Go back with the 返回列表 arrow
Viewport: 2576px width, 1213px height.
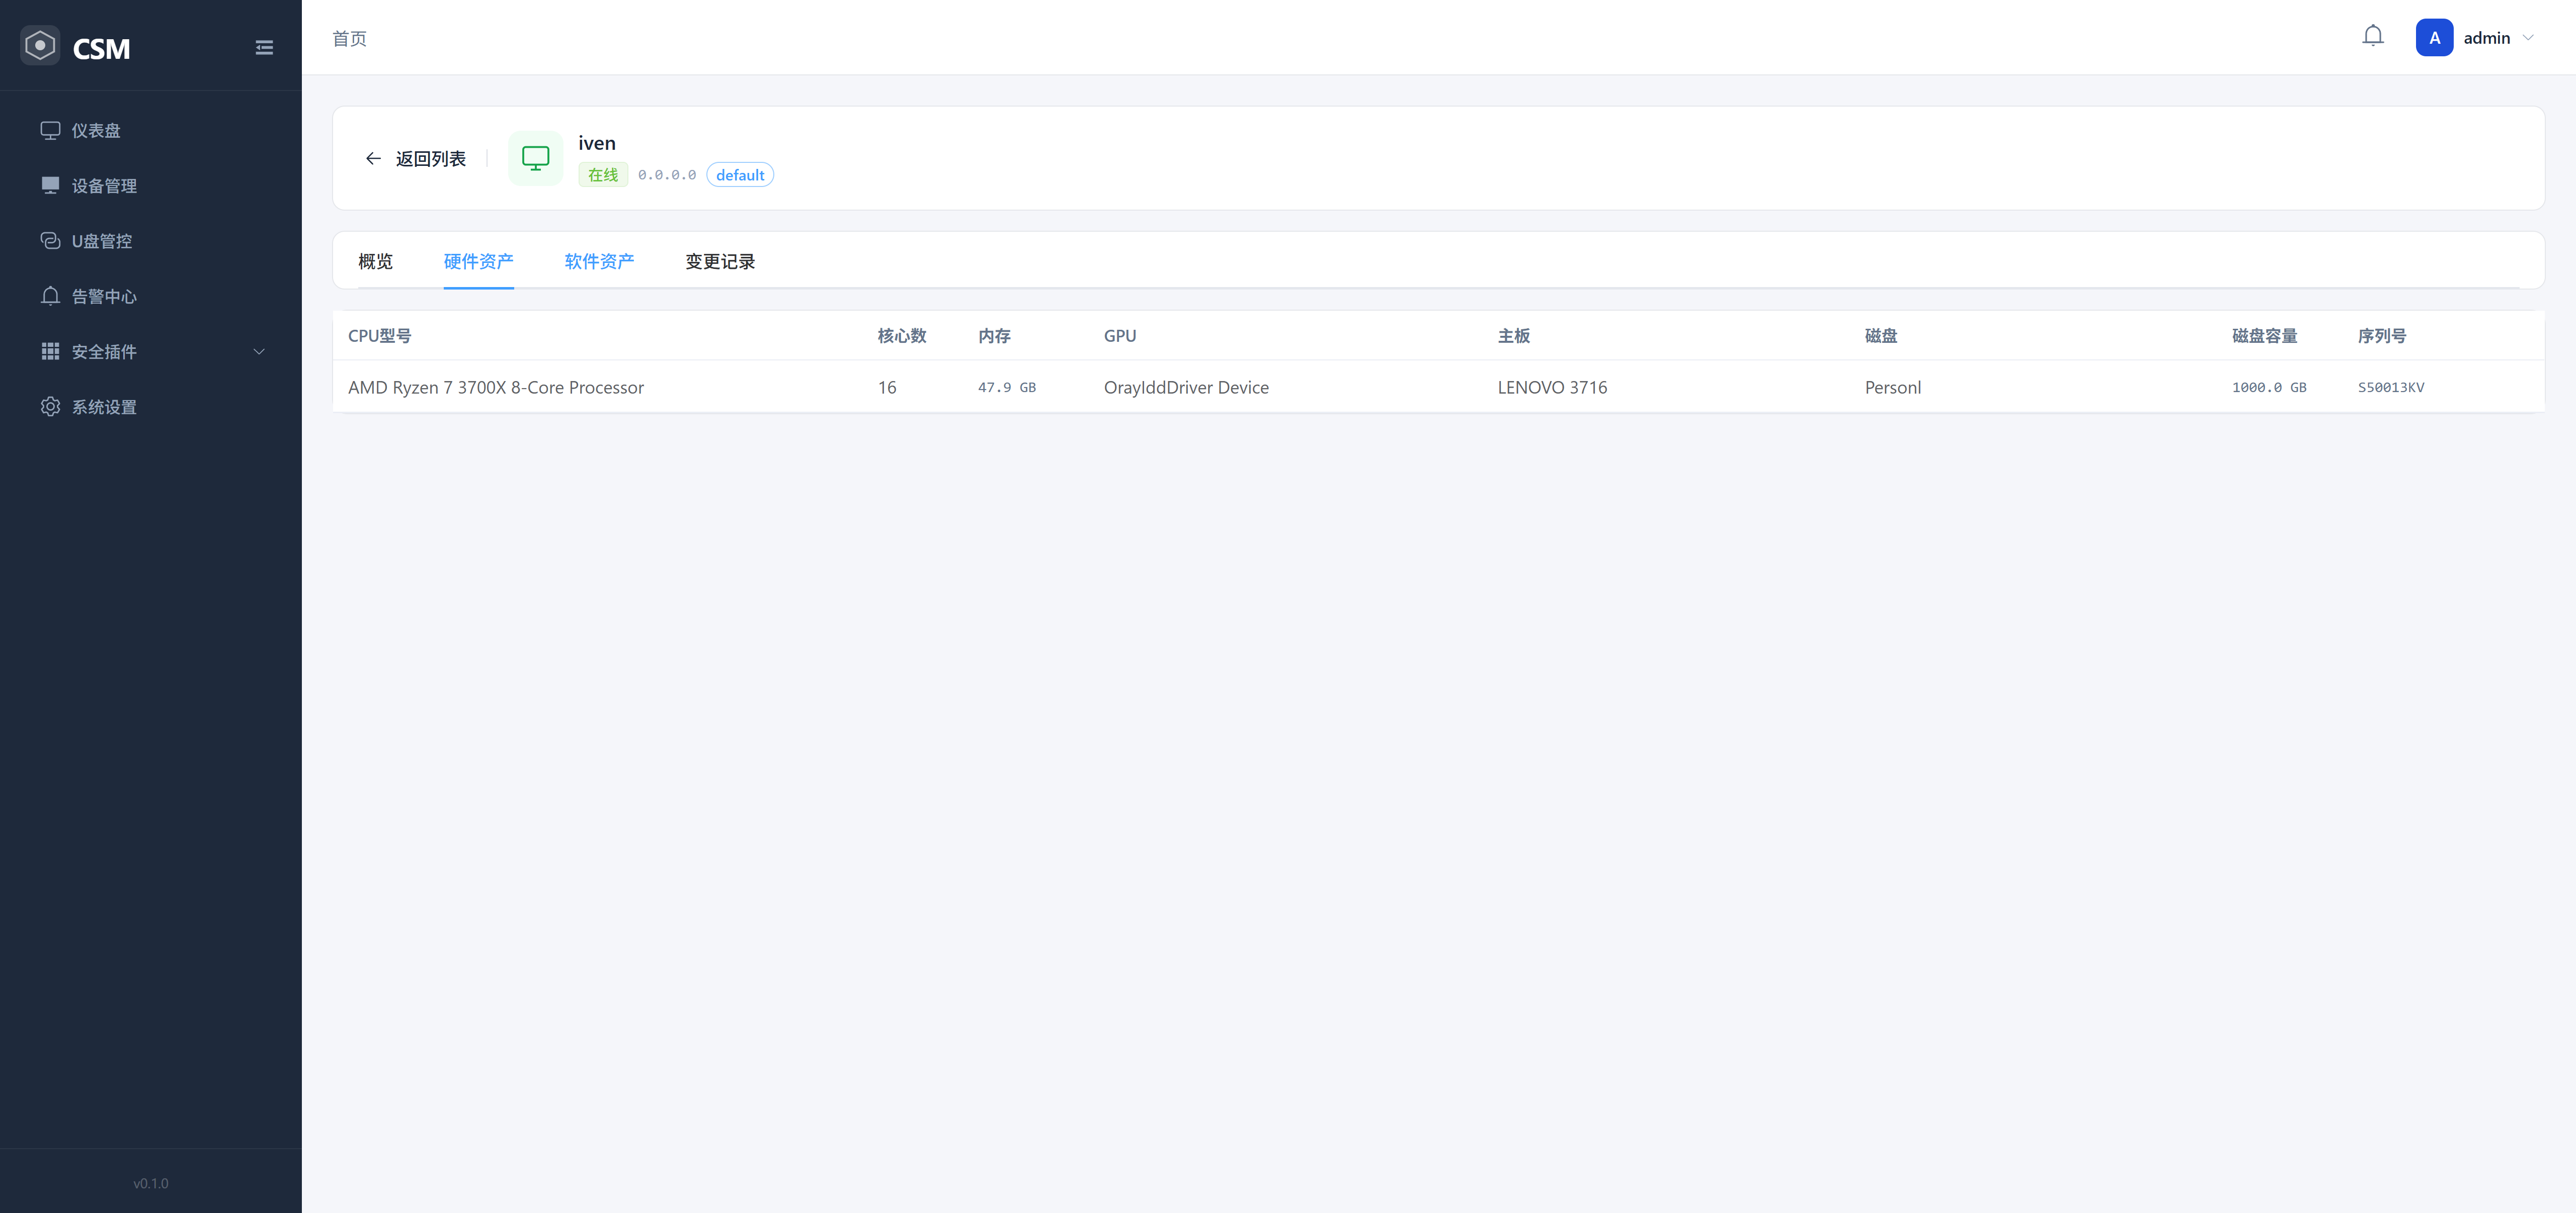[x=373, y=159]
